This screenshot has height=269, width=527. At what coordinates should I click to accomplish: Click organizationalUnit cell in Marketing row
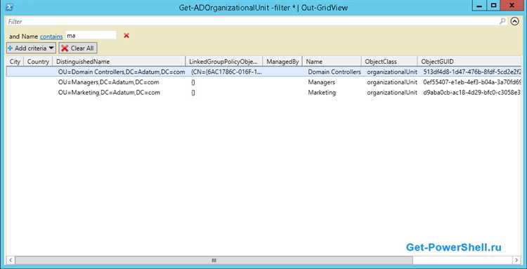point(392,92)
